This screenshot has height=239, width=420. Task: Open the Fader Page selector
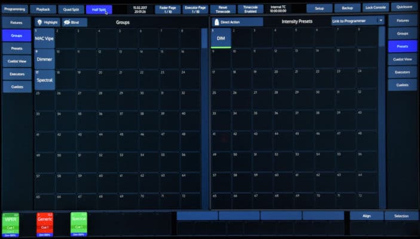pos(167,9)
